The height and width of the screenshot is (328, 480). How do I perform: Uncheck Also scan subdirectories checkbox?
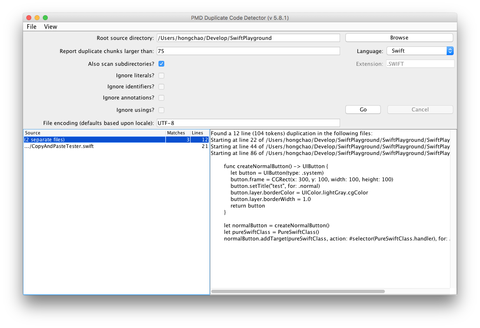click(161, 64)
